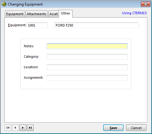Select the Category input field
152x134 pixels.
[87, 57]
